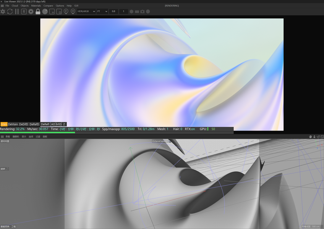
Task: Click the GPU 50 usage readout
Action: [x=207, y=129]
